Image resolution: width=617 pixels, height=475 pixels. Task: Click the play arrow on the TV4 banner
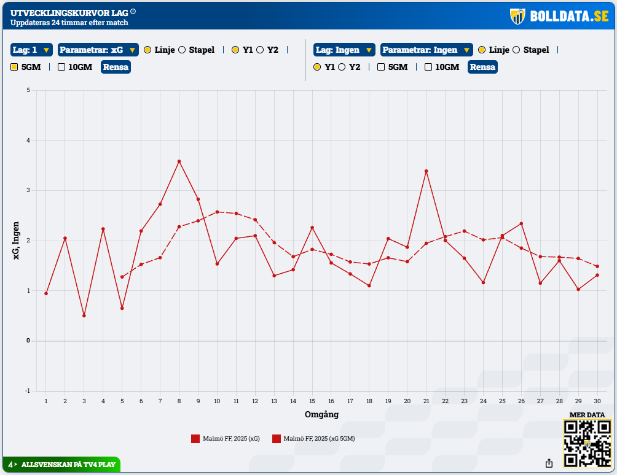tap(15, 465)
